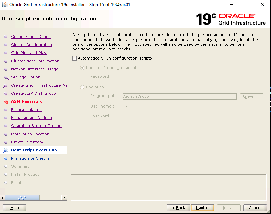The image size is (271, 214).
Task: Click the sudo Password field
Action: pyautogui.click(x=173, y=117)
